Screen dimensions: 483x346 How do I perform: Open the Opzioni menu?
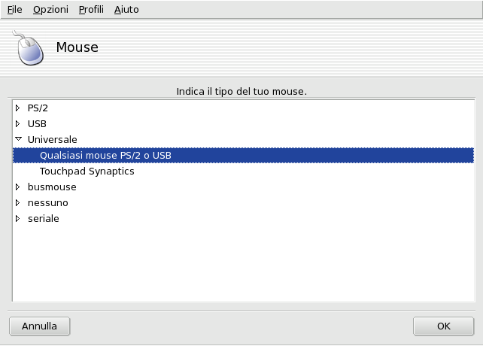click(x=50, y=10)
